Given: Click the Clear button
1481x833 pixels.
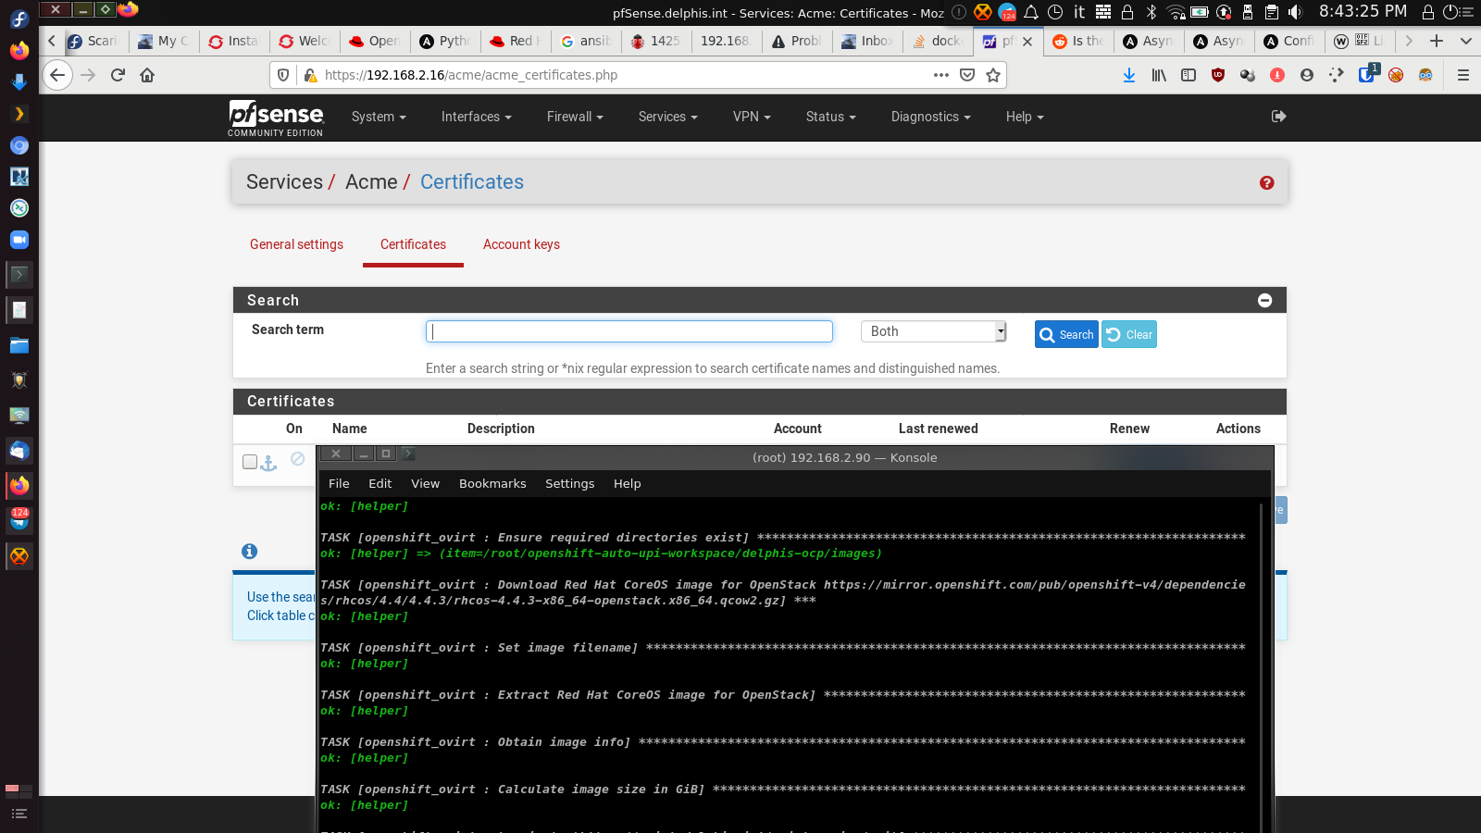Looking at the screenshot, I should (1129, 334).
